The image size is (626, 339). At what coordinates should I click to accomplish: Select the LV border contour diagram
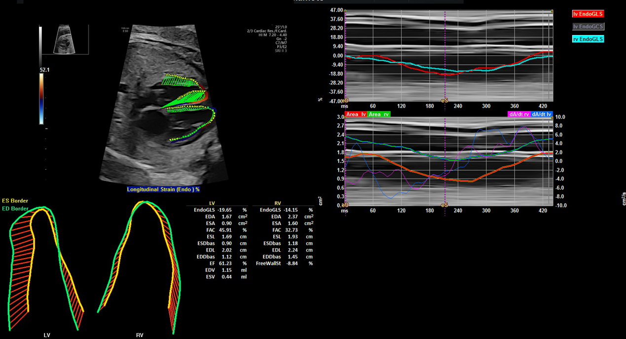tap(46, 266)
